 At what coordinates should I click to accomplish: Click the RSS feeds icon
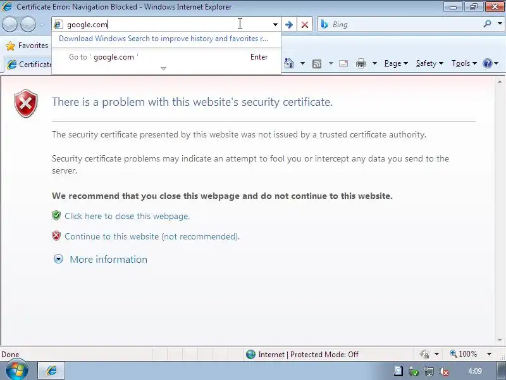click(317, 64)
